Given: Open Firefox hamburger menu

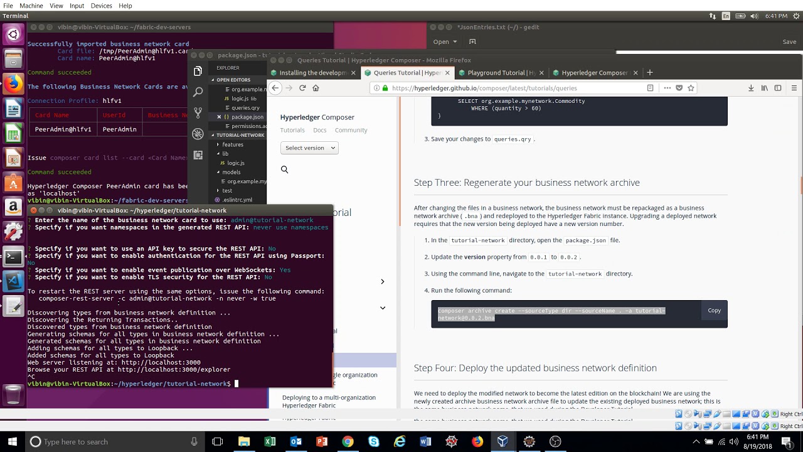Looking at the screenshot, I should (x=794, y=88).
